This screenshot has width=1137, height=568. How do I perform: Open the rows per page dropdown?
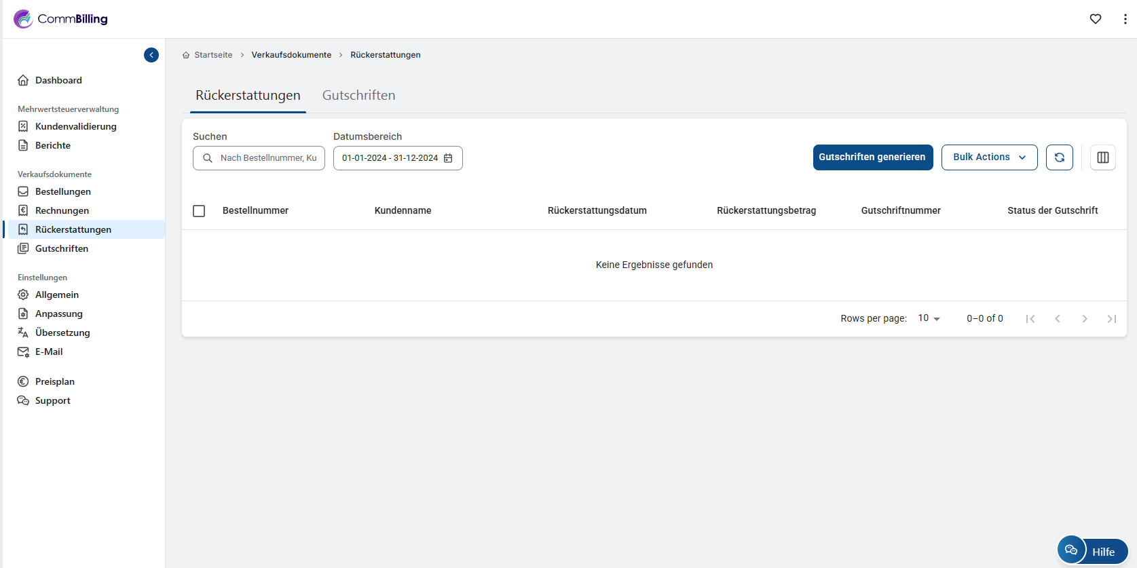click(929, 318)
